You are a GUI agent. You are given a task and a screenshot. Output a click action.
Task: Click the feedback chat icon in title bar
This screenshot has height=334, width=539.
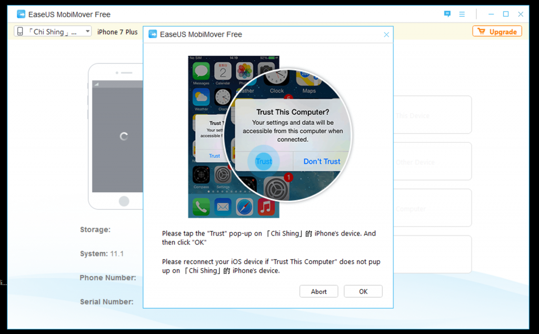click(447, 14)
